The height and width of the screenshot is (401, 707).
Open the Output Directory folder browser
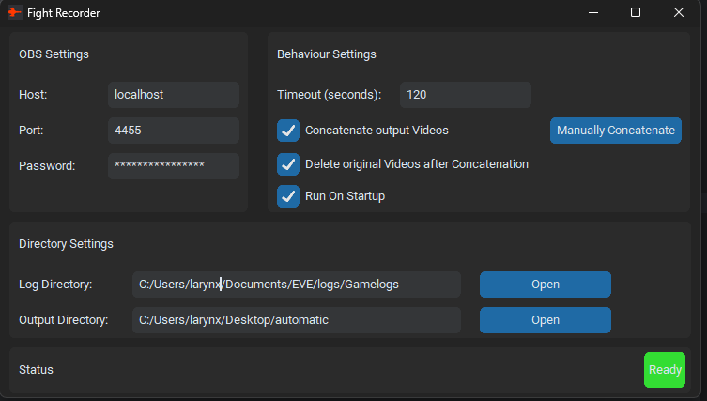(x=546, y=320)
